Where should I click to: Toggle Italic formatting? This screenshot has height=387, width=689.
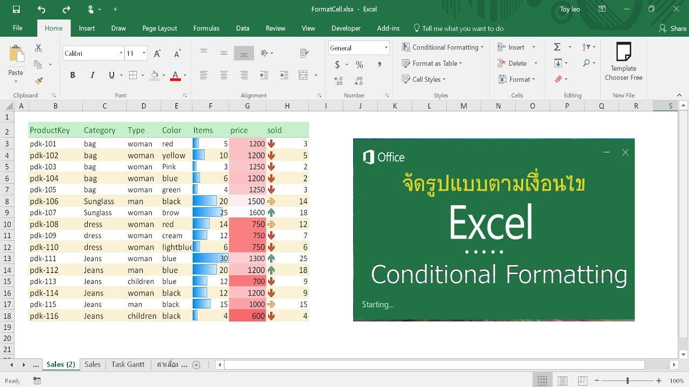point(92,75)
